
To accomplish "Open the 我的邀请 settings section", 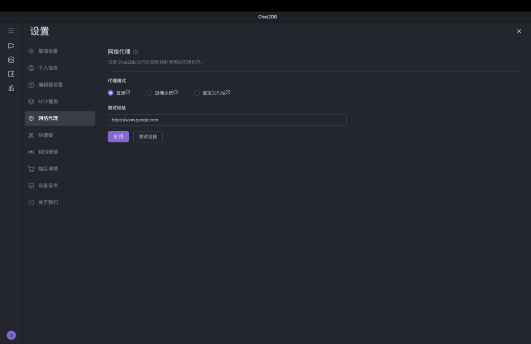I will click(60, 152).
